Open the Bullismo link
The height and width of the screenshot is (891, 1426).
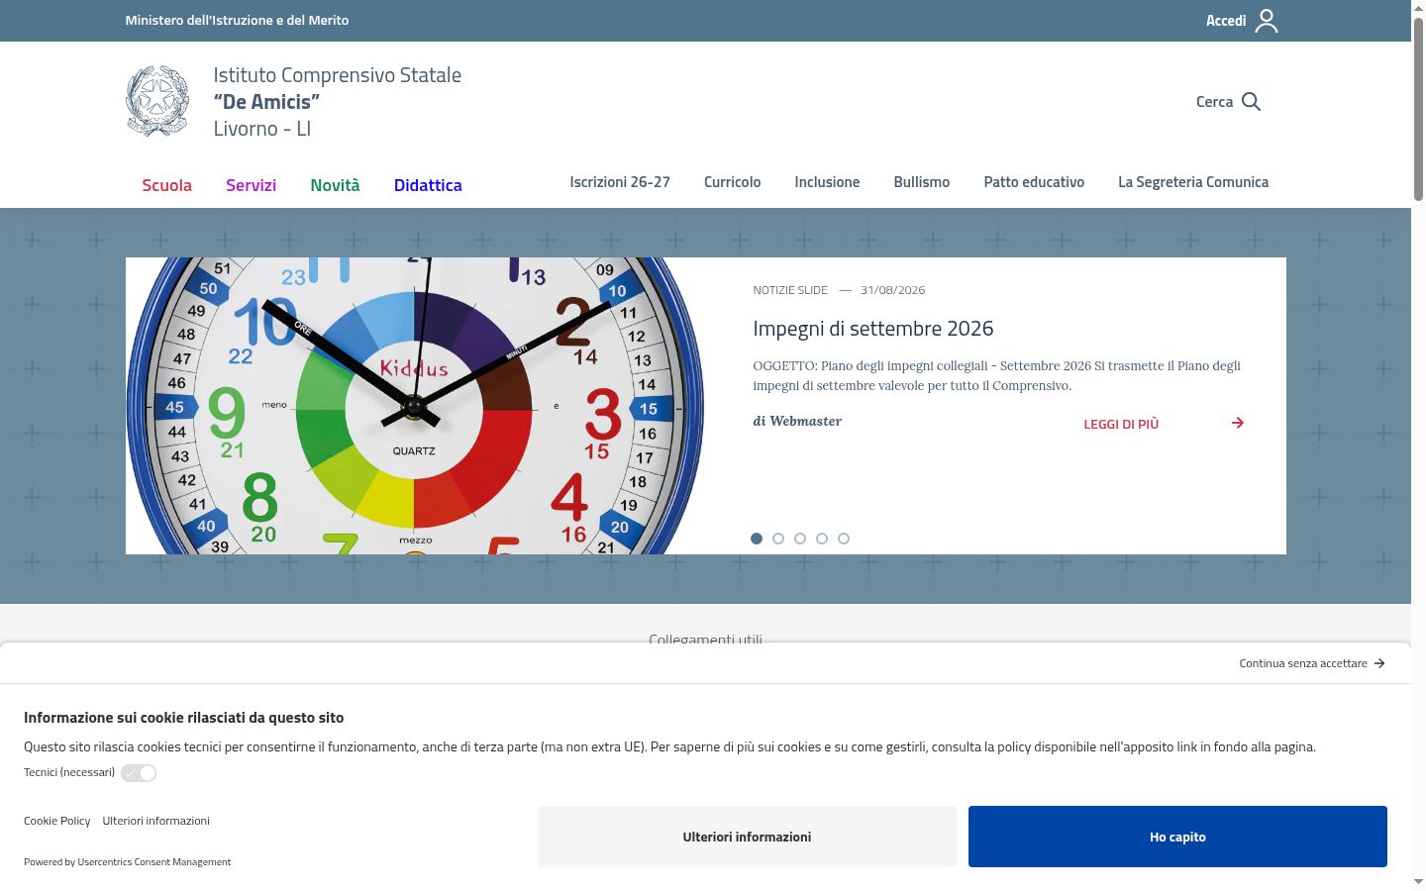(x=922, y=182)
